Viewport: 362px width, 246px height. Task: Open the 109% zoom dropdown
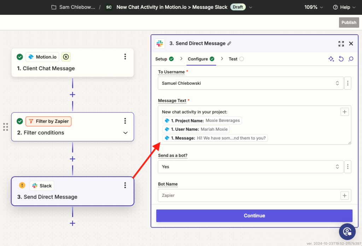[313, 7]
